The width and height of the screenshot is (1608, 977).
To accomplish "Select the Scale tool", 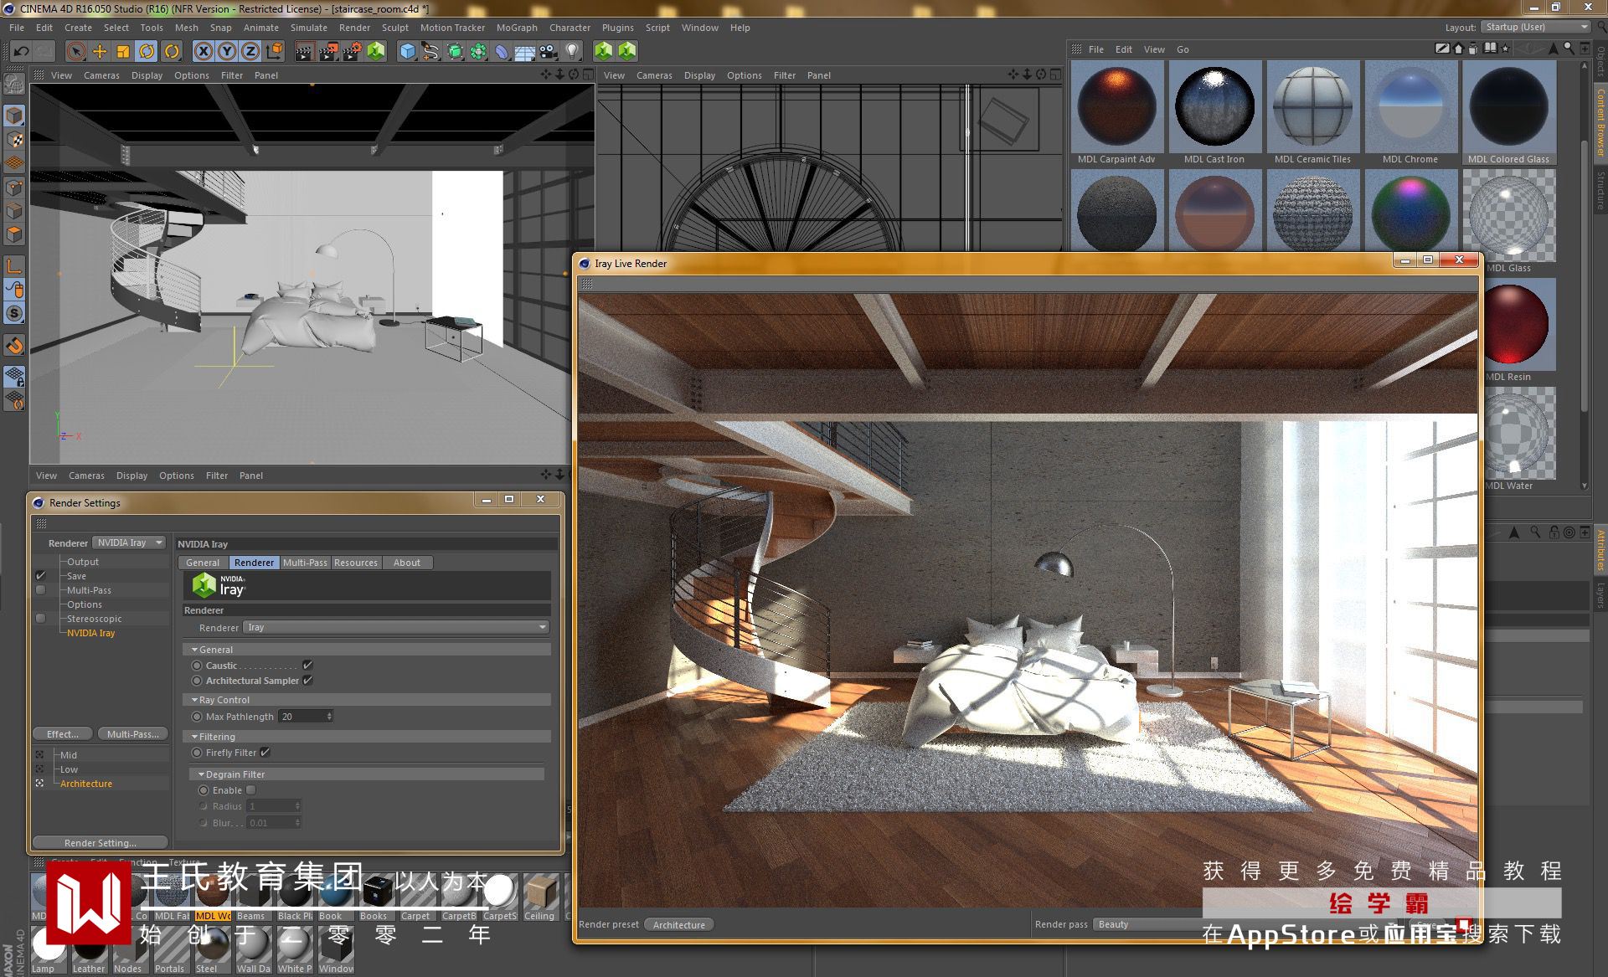I will point(123,51).
